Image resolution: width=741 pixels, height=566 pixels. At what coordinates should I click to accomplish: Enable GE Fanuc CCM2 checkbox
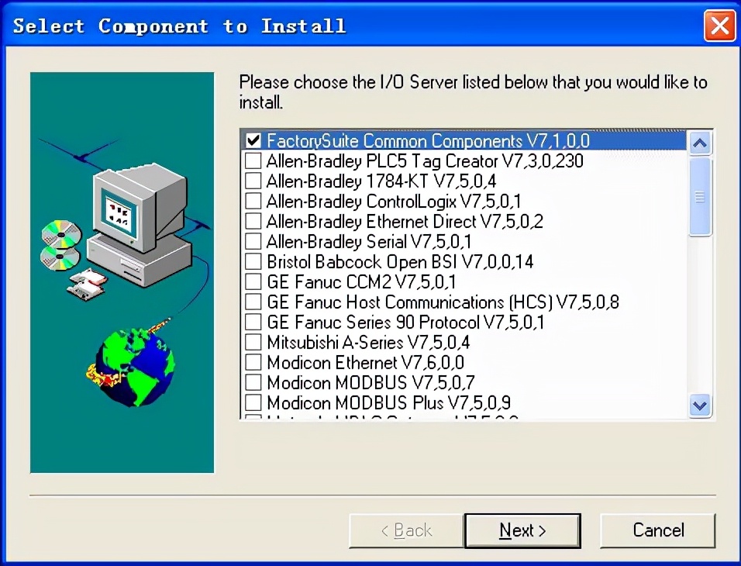253,281
